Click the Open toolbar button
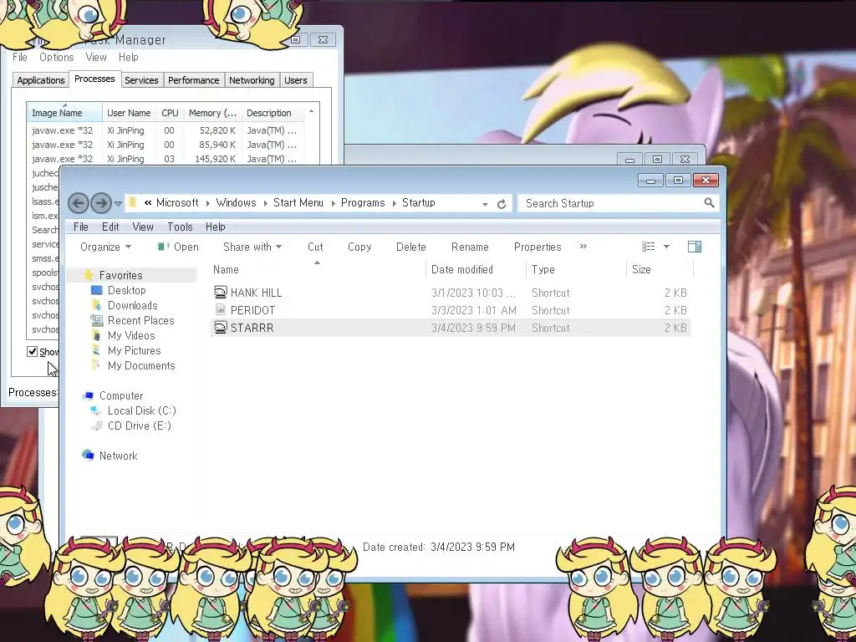The height and width of the screenshot is (642, 856). coord(179,247)
